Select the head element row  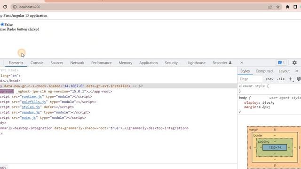(119, 81)
